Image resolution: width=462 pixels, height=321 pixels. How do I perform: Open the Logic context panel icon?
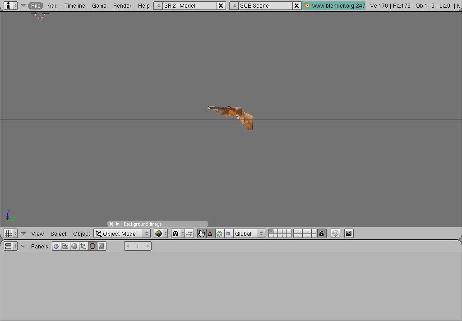pos(56,246)
